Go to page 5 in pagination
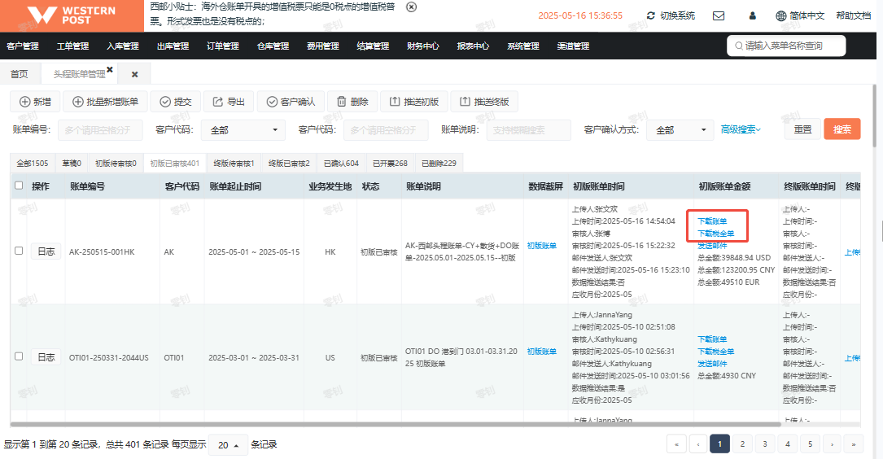Image resolution: width=883 pixels, height=459 pixels. [x=810, y=444]
